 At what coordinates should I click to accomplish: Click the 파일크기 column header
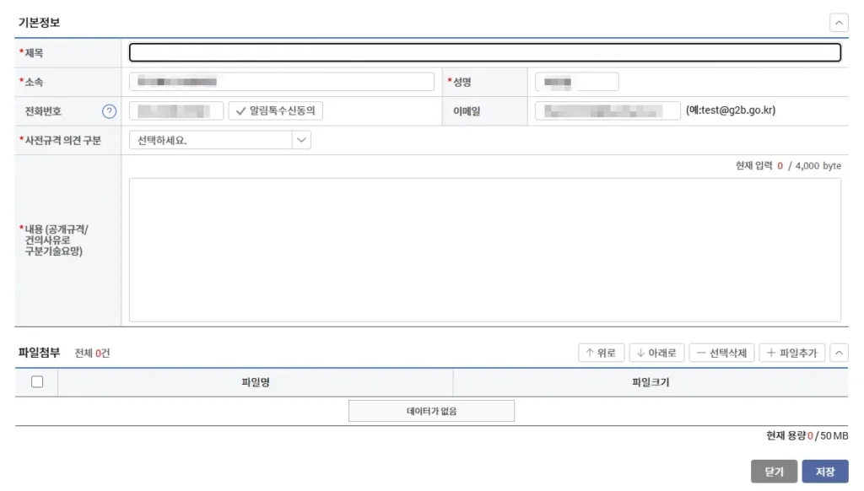[650, 383]
